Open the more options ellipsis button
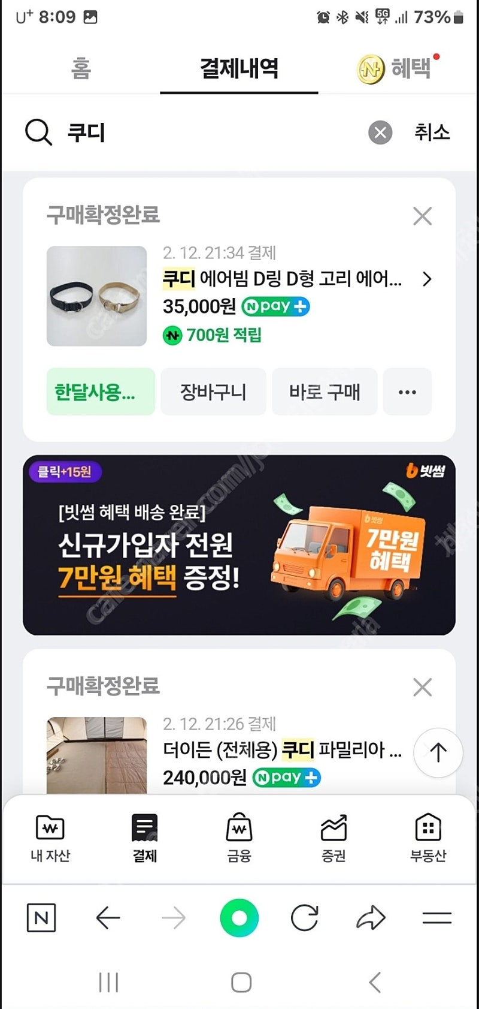Viewport: 479px width, 1009px height. [x=407, y=392]
